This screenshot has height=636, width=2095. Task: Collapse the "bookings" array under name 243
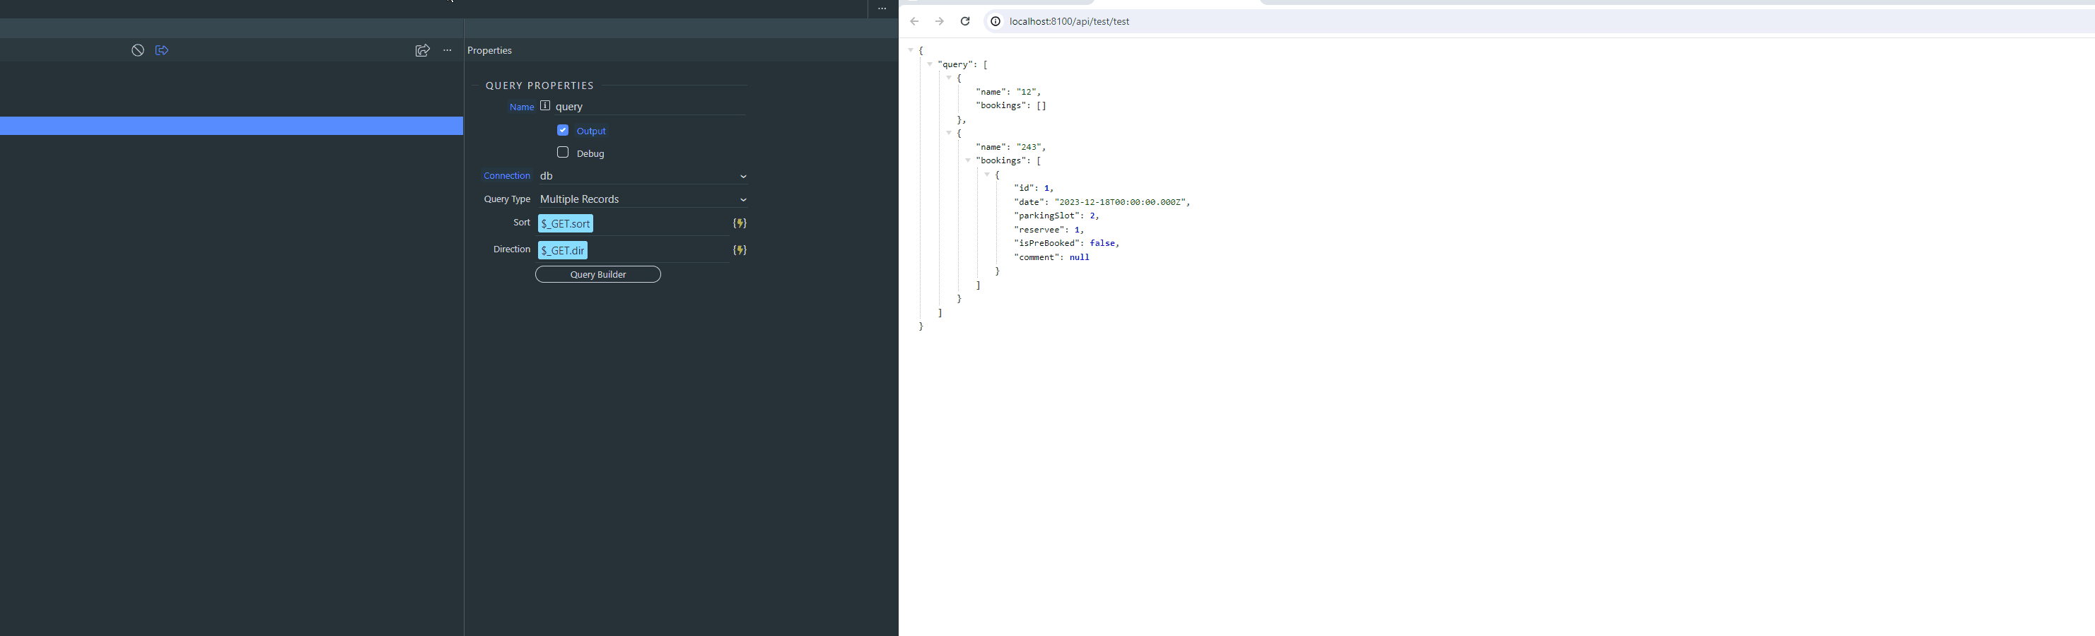pyautogui.click(x=968, y=160)
